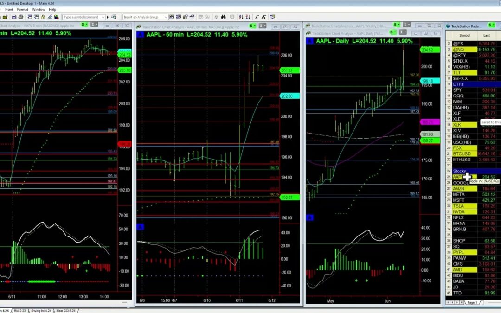
Task: Open the Format menu
Action: click(x=22, y=10)
